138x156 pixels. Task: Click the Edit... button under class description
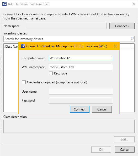coord(124,139)
